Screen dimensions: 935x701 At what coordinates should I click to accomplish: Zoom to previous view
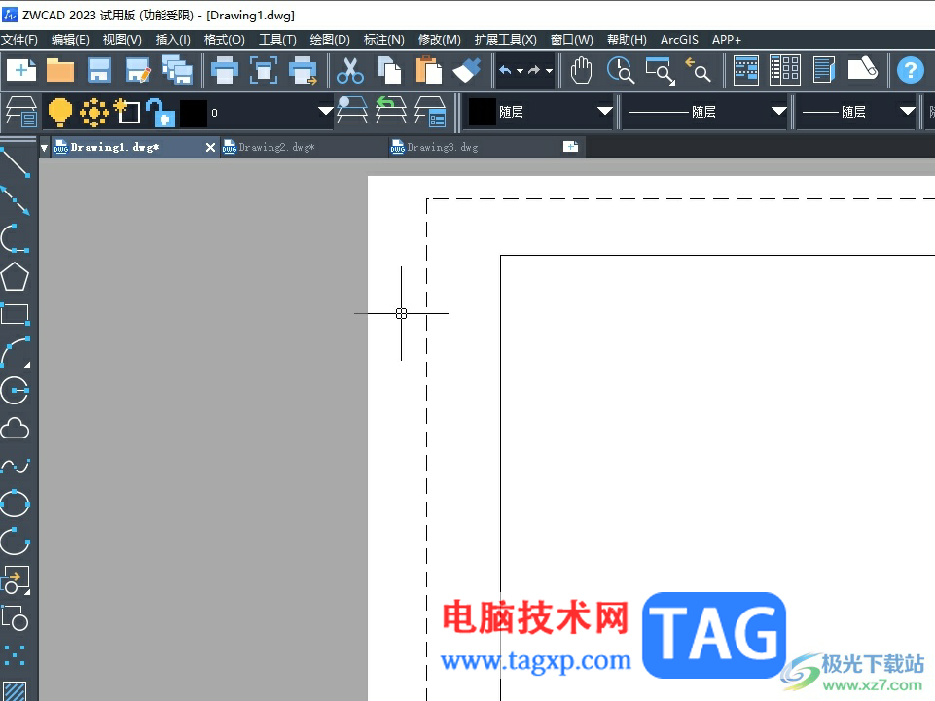[x=698, y=70]
